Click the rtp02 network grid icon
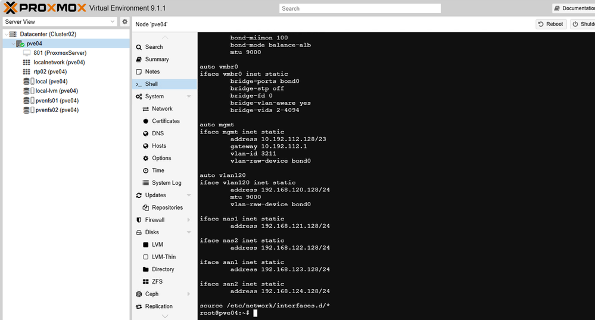The height and width of the screenshot is (320, 595). (27, 72)
